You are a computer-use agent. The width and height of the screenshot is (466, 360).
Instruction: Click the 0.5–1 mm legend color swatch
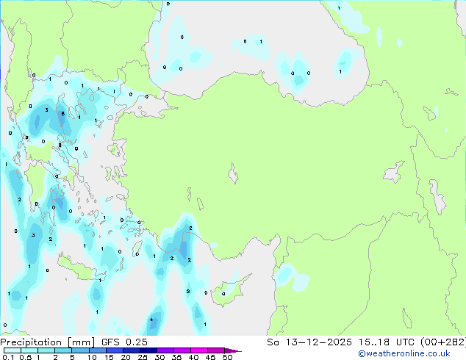[x=29, y=350]
